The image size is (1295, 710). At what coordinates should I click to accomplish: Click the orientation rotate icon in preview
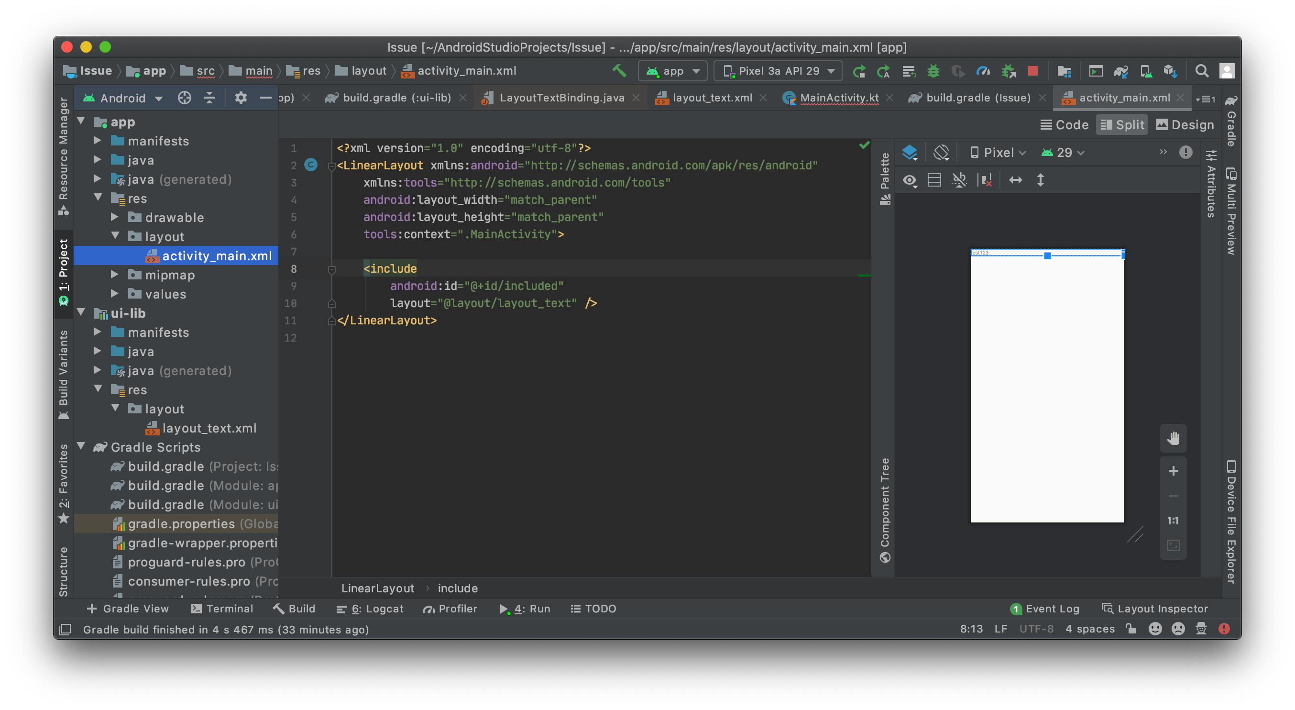tap(941, 152)
